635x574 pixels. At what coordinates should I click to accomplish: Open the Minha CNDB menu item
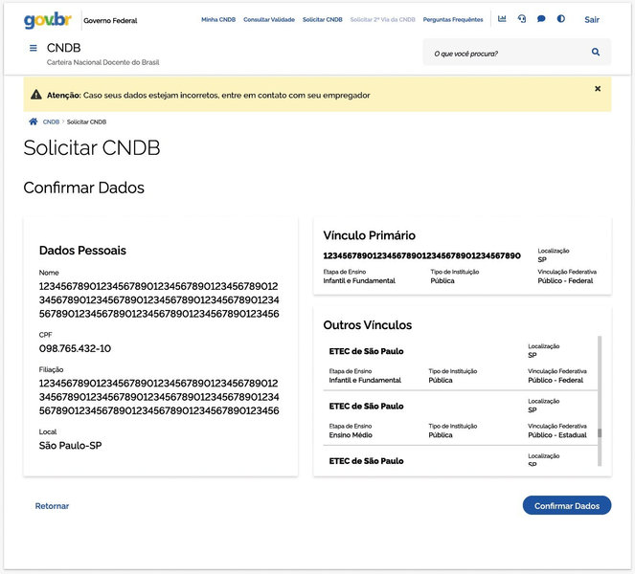[217, 19]
